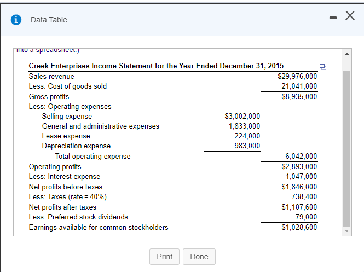This screenshot has width=364, height=272.
Task: Select the Creek Enterprises Income Statement title
Action: pyautogui.click(x=156, y=66)
